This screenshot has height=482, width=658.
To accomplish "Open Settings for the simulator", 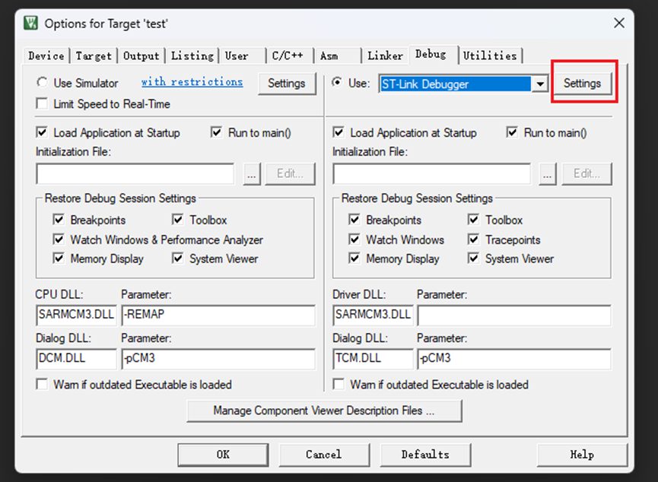I will pyautogui.click(x=287, y=84).
